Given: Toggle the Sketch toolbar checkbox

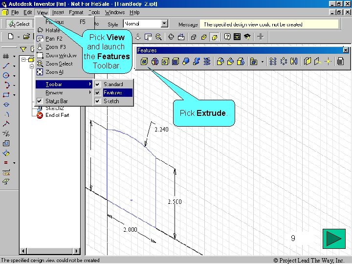Looking at the screenshot, I should tap(97, 101).
